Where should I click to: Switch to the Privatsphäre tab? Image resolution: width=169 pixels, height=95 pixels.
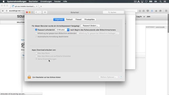(90, 19)
